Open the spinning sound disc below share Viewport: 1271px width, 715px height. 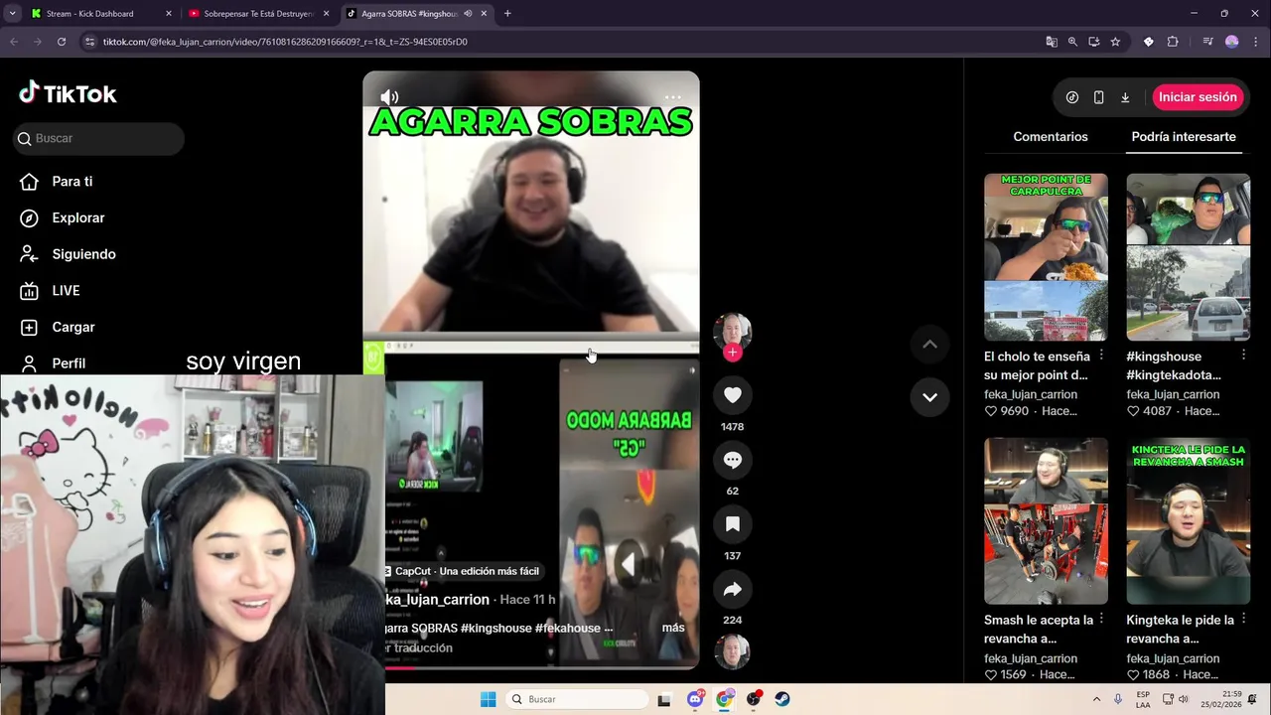(733, 651)
